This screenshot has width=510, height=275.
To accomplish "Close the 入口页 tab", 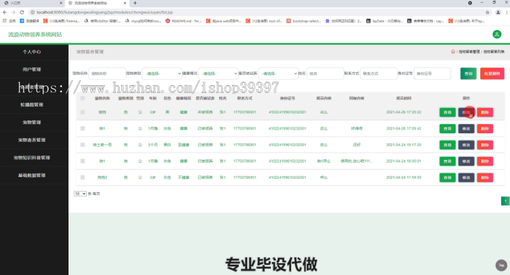I will click(61, 3).
